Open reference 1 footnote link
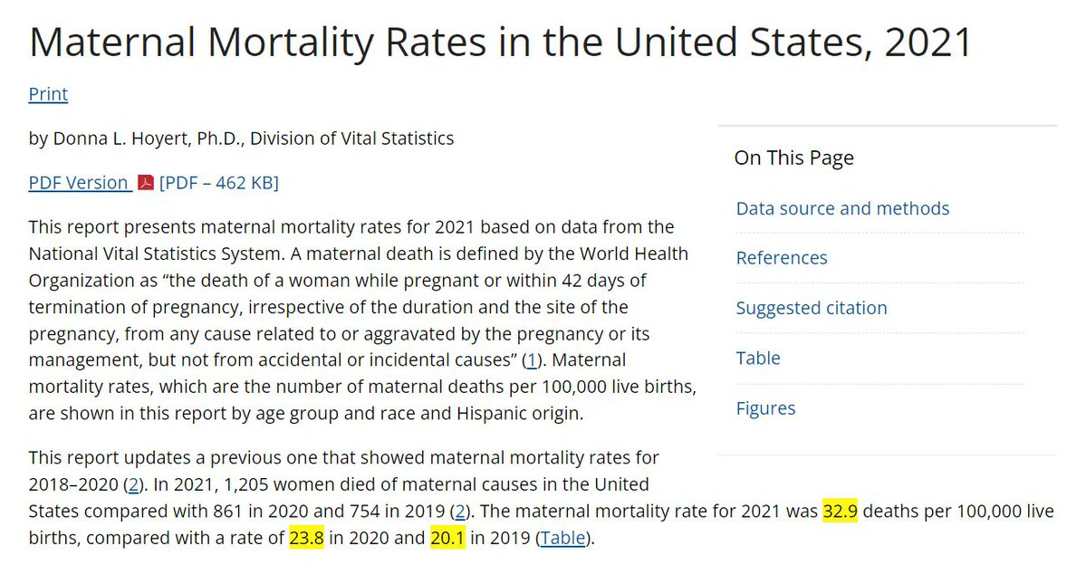The height and width of the screenshot is (565, 1086). 532,360
